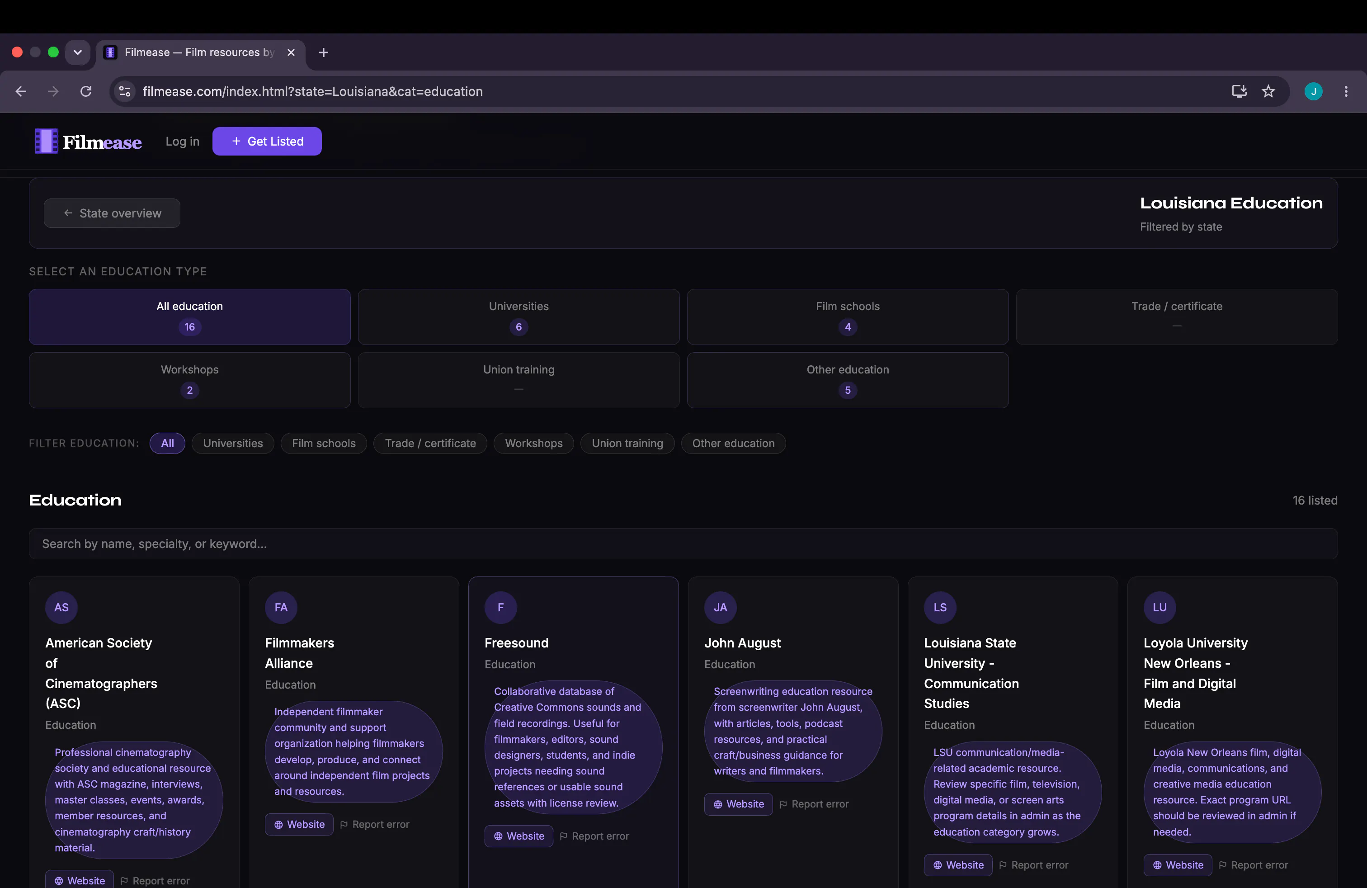Report error on American Society of Cinematographers card

point(155,880)
